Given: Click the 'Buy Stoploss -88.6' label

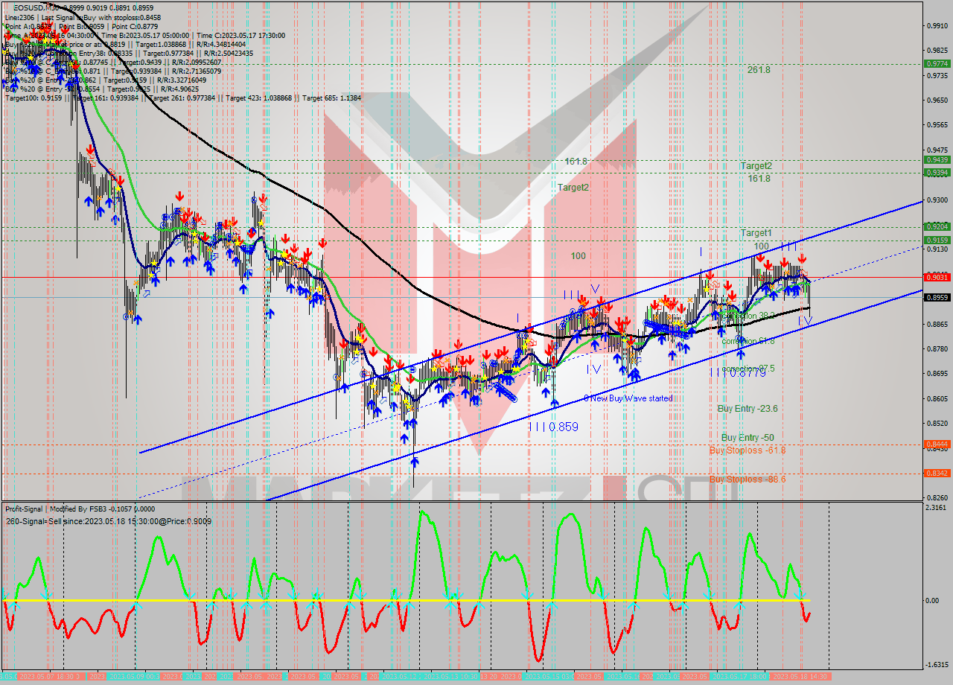Looking at the screenshot, I should click(747, 479).
